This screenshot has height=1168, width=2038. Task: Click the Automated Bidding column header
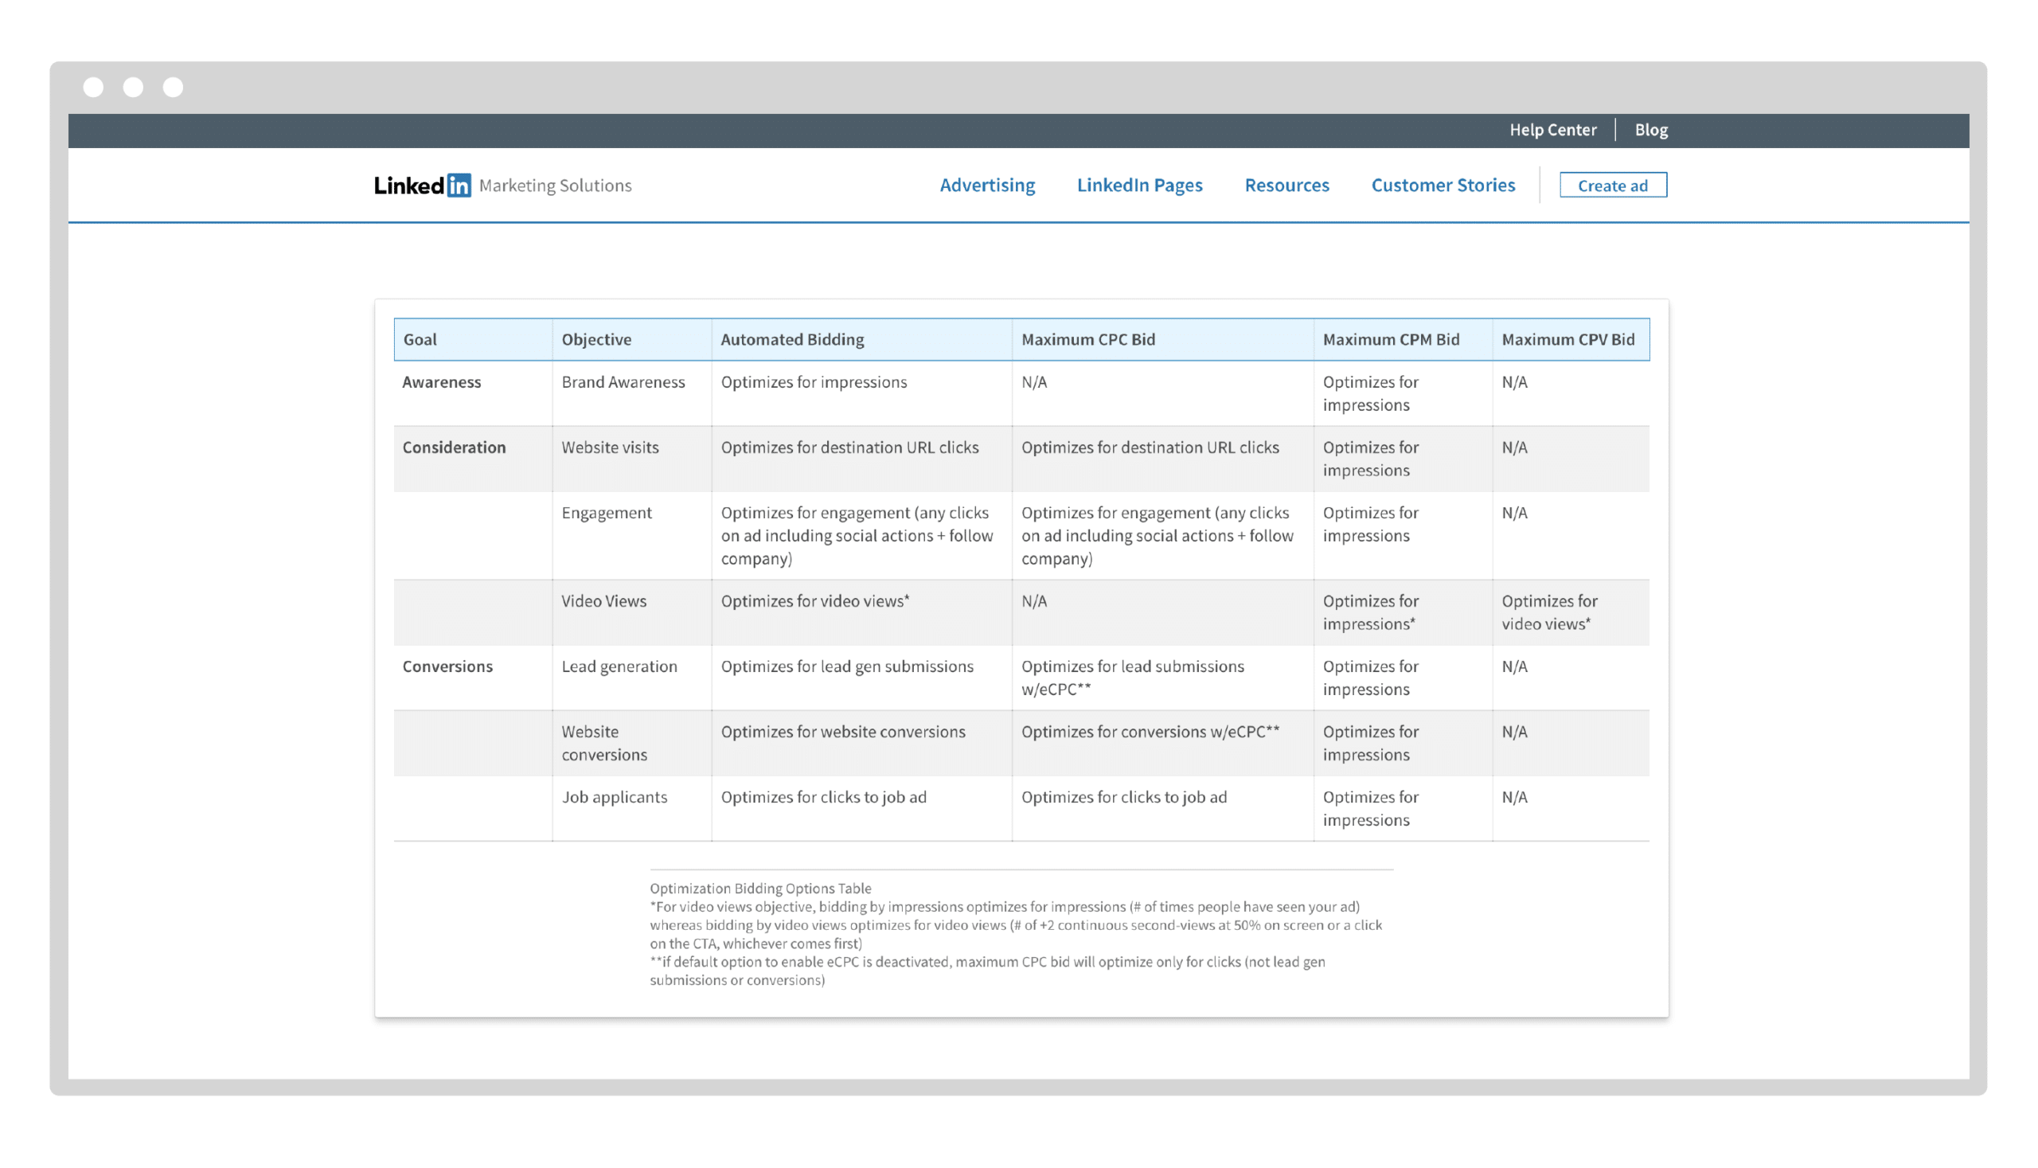(791, 339)
